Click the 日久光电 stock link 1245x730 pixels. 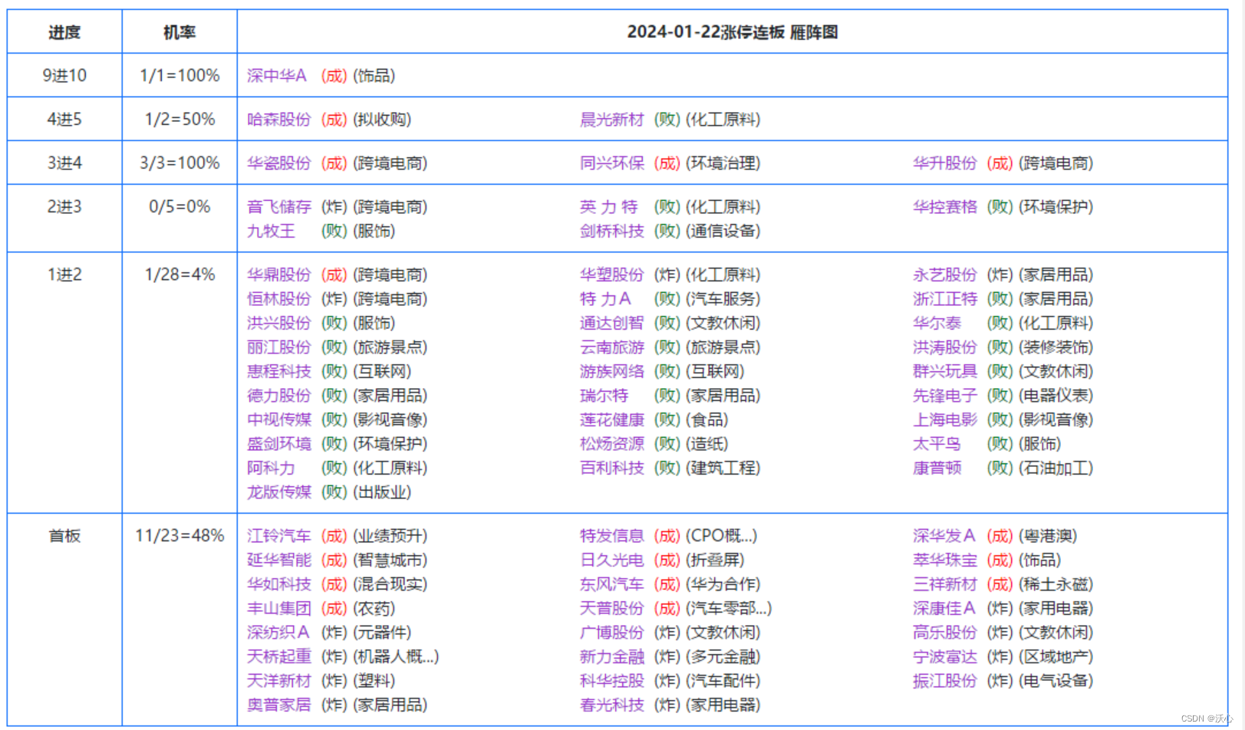coord(612,560)
